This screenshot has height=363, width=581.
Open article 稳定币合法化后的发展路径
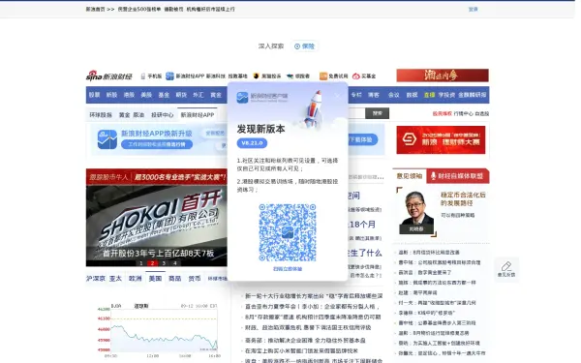(x=463, y=198)
